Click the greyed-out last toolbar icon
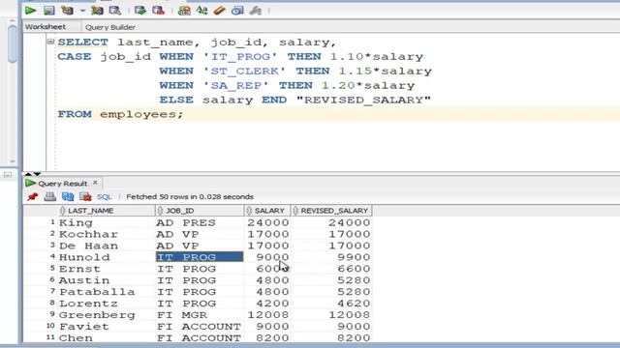 click(x=256, y=11)
